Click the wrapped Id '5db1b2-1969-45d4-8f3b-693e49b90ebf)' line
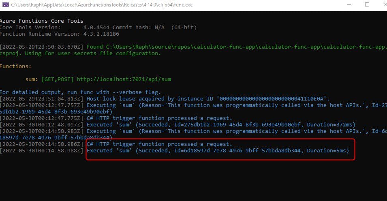Viewport: 387px width, 201px height. 56,111
